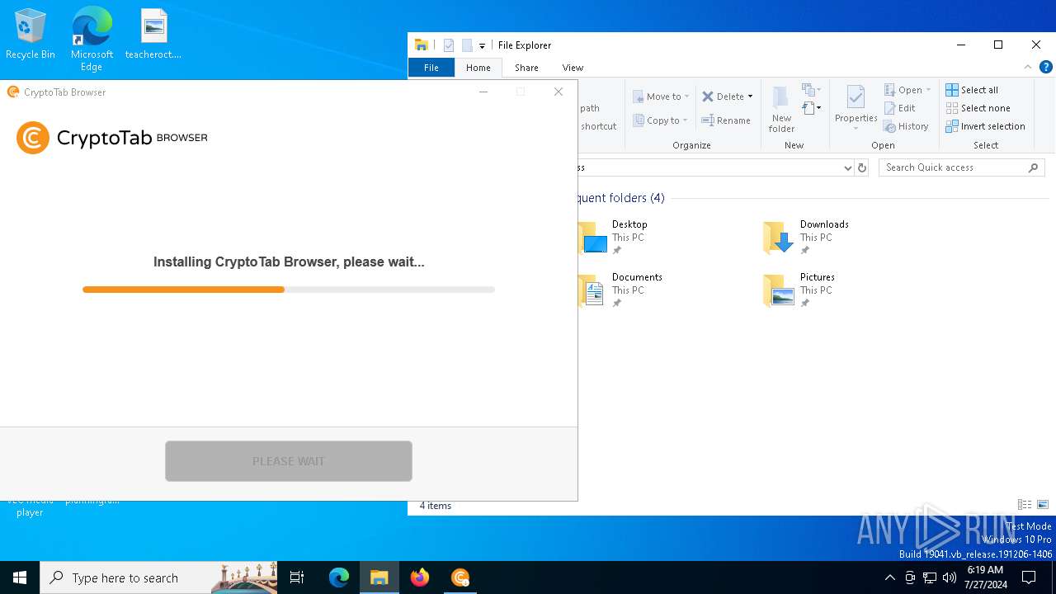This screenshot has width=1056, height=594.
Task: Open the Windows Start menu
Action: pos(20,577)
